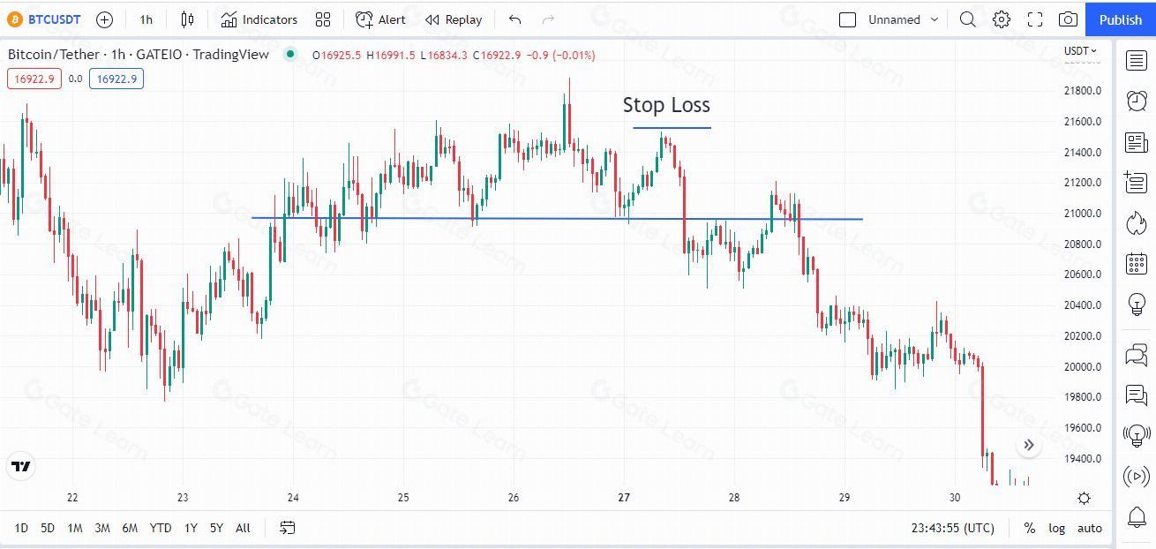Toggle percent scale mode

(1029, 528)
